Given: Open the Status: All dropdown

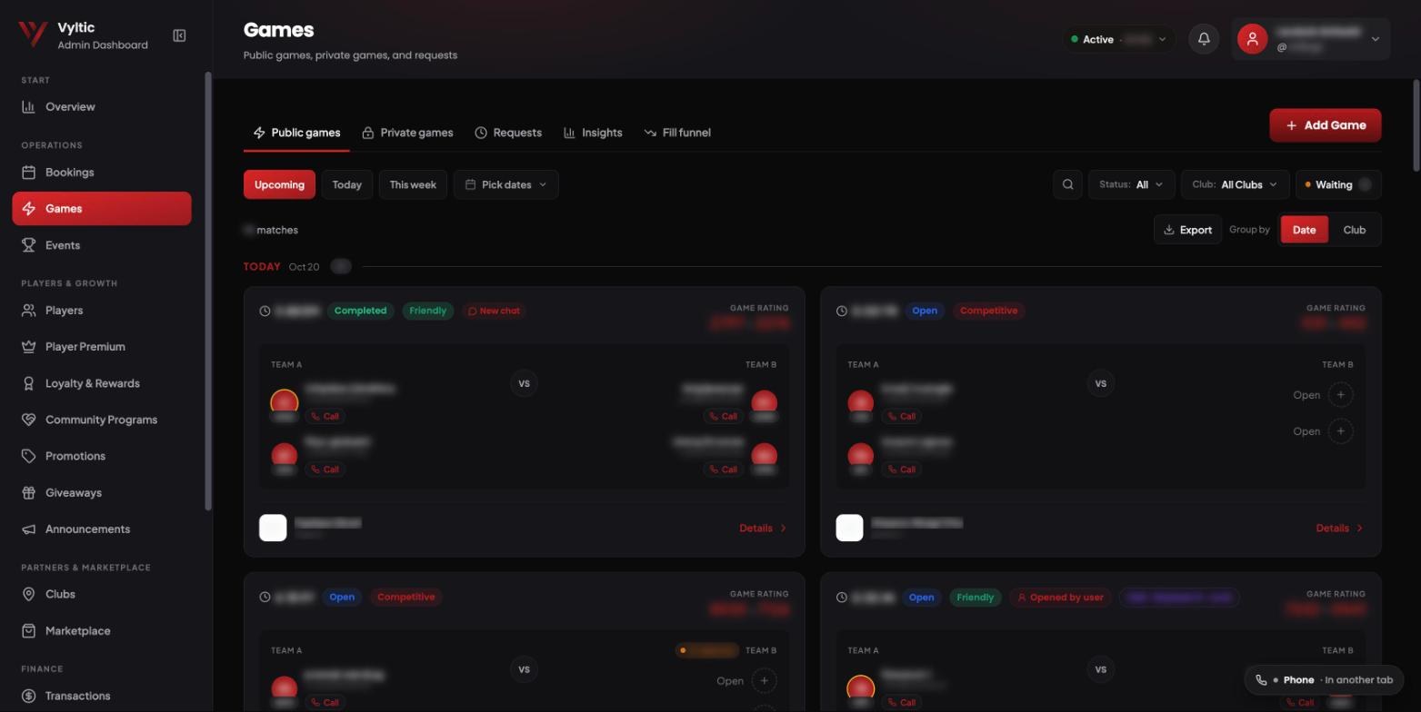Looking at the screenshot, I should pos(1131,184).
